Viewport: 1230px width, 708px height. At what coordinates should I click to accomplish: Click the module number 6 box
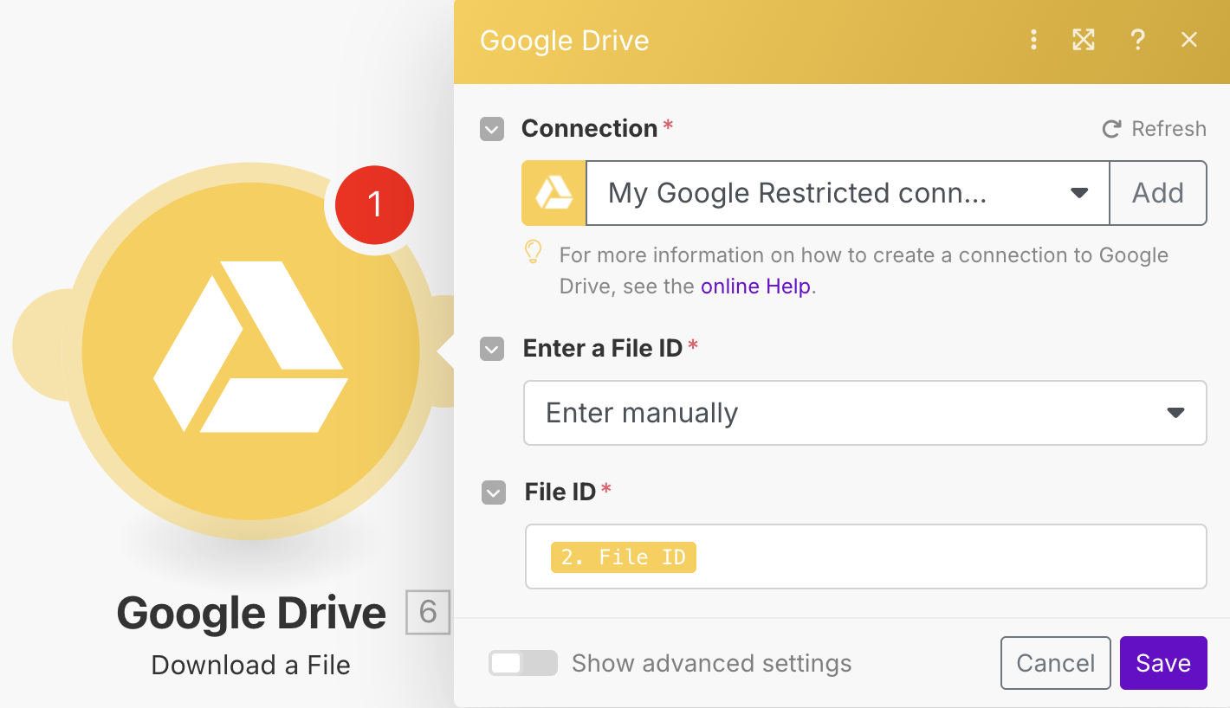[428, 612]
